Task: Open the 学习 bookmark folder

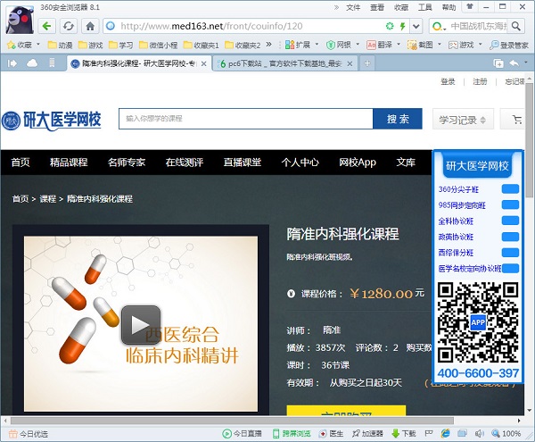Action: [x=120, y=45]
